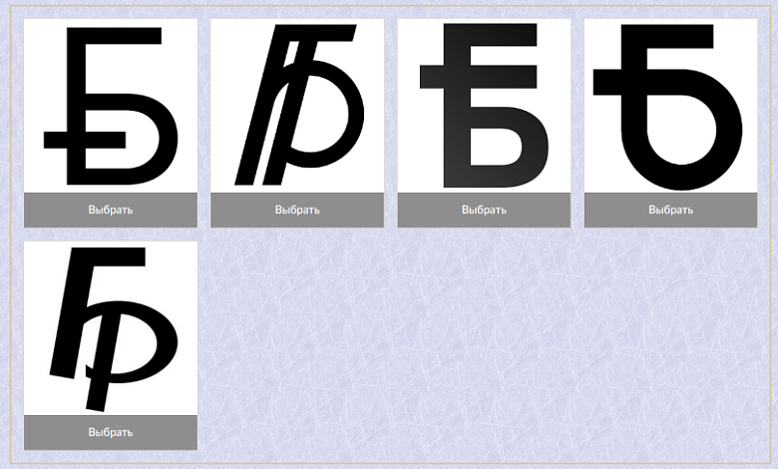
Task: Click the italic Б symbol with double slanted stem
Action: [x=297, y=106]
